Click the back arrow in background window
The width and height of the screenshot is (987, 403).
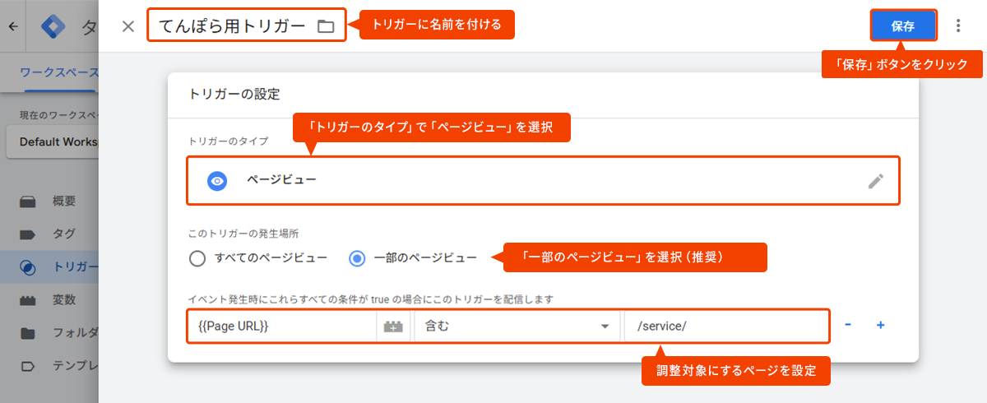(12, 26)
